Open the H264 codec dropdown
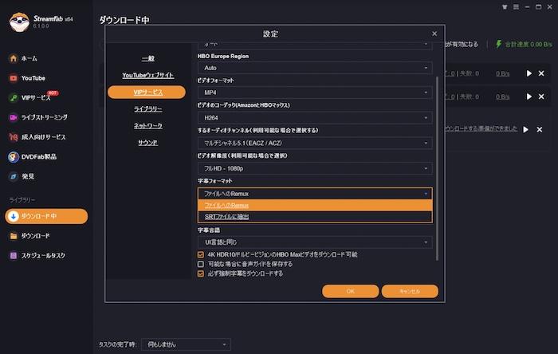Screen dimensions: 558x354 click(315, 118)
